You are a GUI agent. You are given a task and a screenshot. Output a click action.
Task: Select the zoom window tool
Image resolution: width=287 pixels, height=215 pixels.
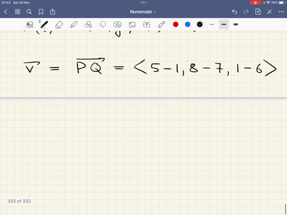click(x=30, y=24)
